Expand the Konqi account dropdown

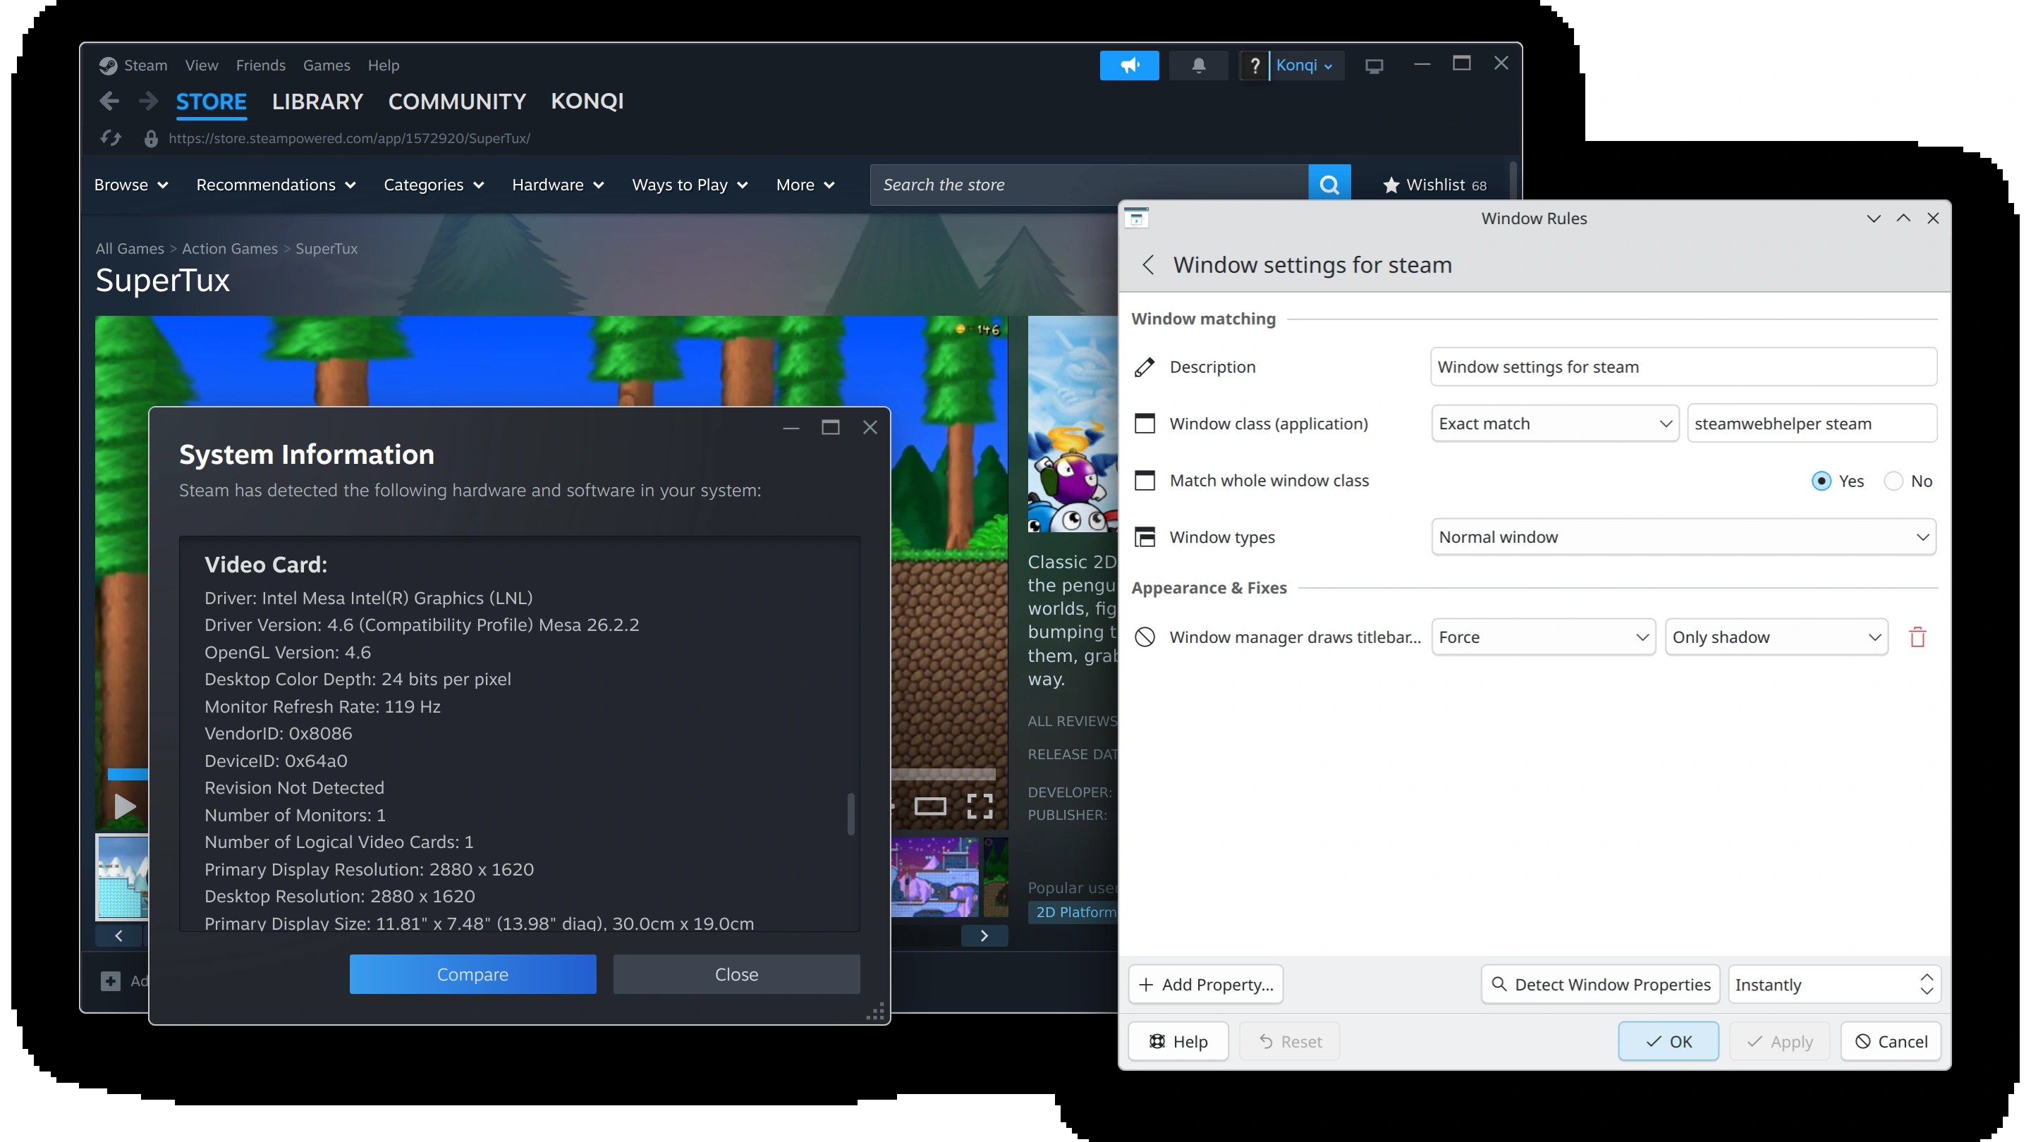[x=1305, y=66]
